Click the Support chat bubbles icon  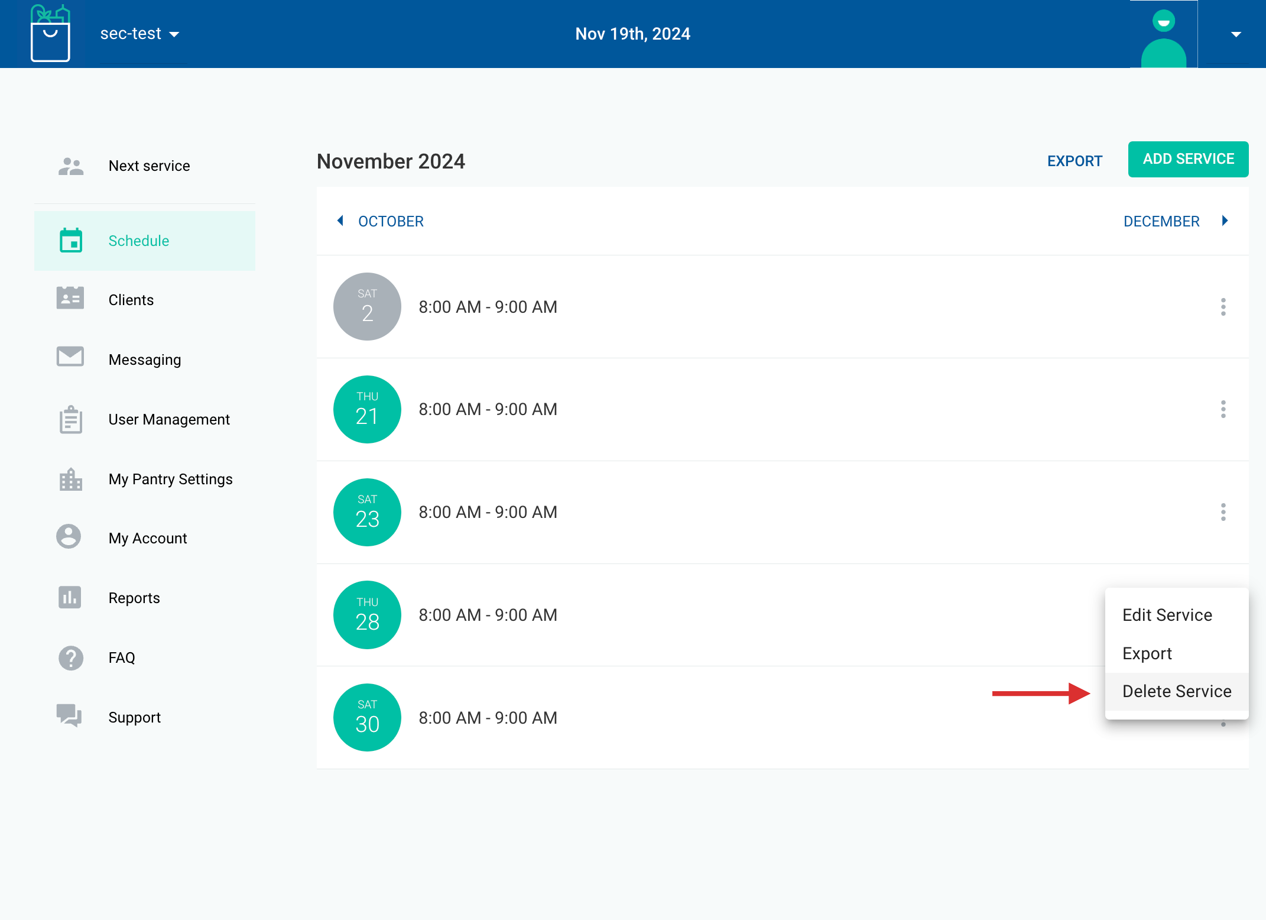point(69,715)
